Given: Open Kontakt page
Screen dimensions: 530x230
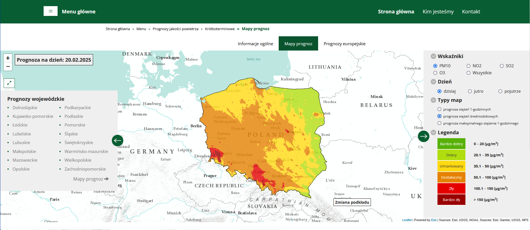Looking at the screenshot, I should [471, 11].
